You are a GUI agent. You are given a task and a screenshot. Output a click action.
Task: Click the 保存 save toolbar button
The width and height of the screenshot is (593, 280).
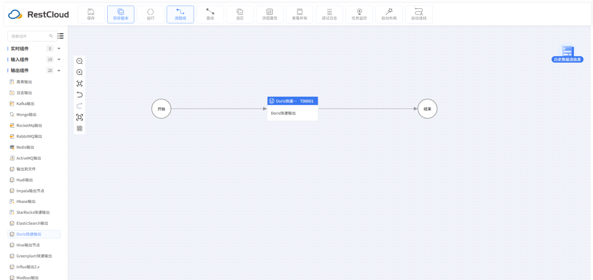point(91,14)
